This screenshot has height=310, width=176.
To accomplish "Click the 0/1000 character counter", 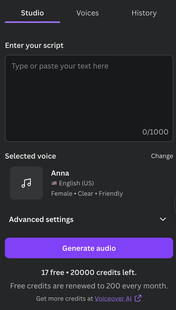I will [x=155, y=132].
